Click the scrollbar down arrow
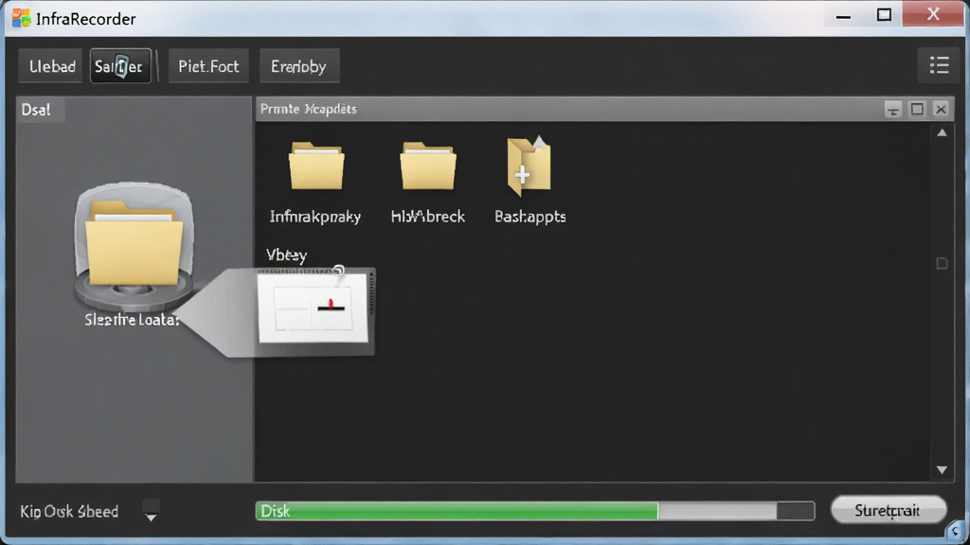Viewport: 970px width, 545px height. pyautogui.click(x=942, y=470)
